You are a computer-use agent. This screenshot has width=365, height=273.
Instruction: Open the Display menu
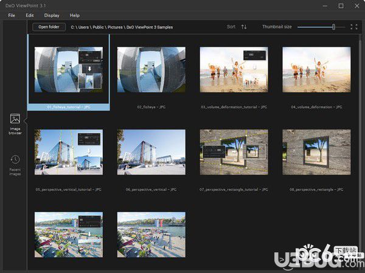point(52,15)
